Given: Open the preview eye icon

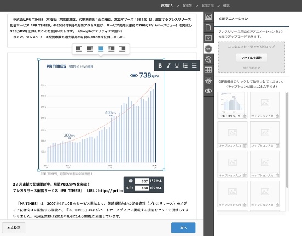Looking at the screenshot, I should (209, 91).
